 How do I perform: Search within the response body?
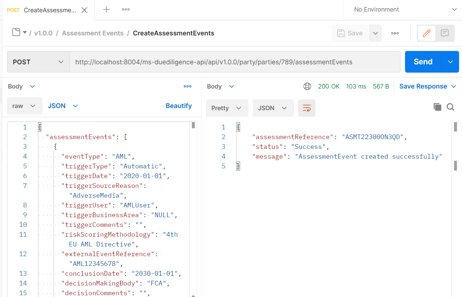pos(450,107)
